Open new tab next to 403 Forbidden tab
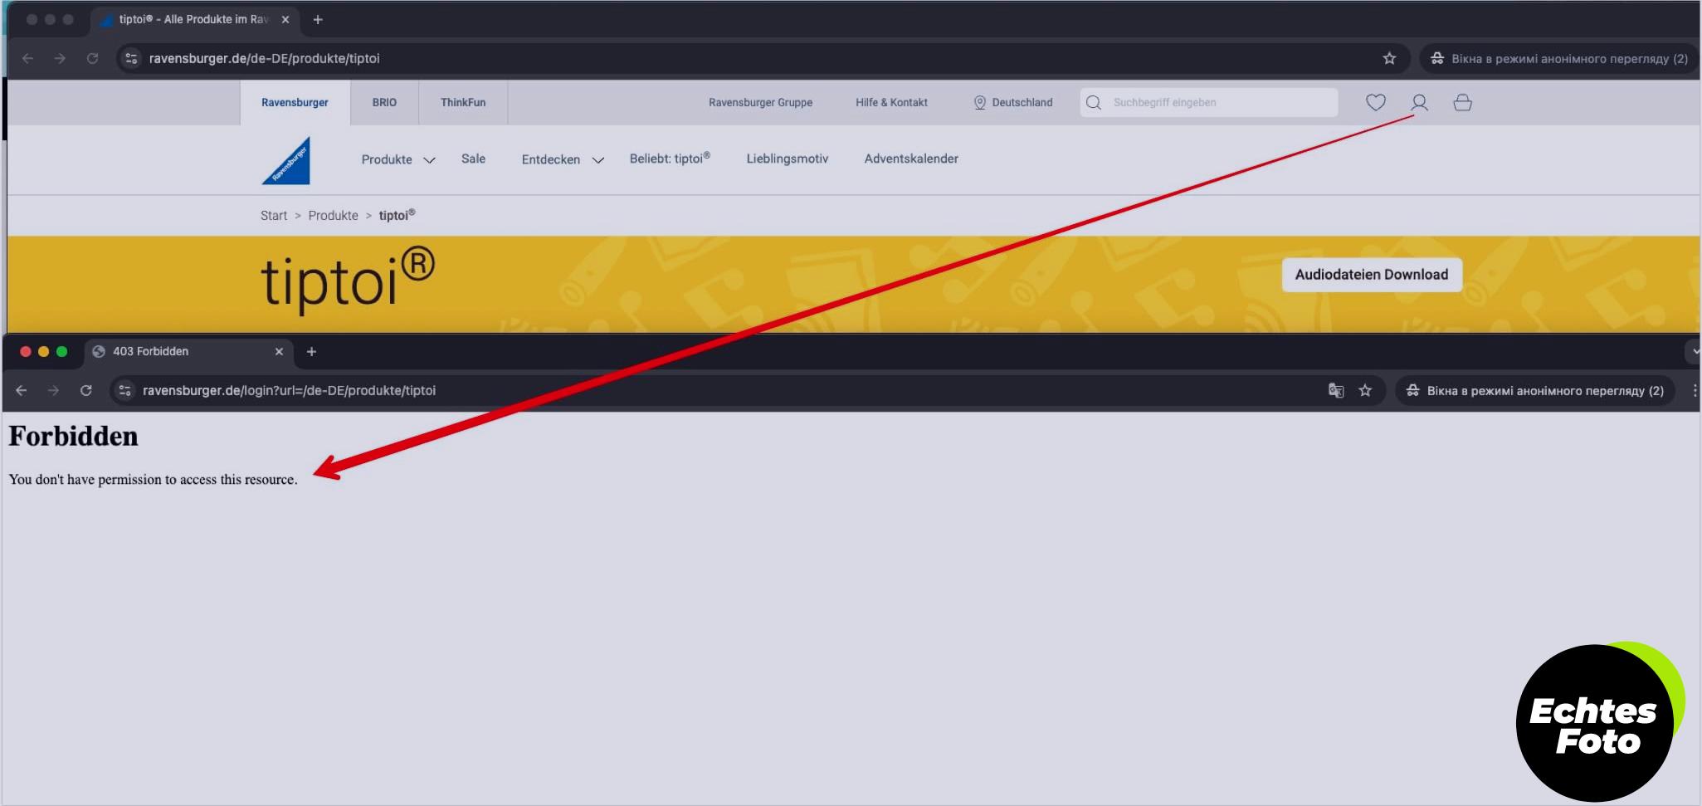1702x806 pixels. (x=311, y=351)
